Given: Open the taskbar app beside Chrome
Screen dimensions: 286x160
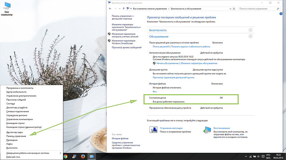Looking at the screenshot, I should pyautogui.click(x=74, y=157).
